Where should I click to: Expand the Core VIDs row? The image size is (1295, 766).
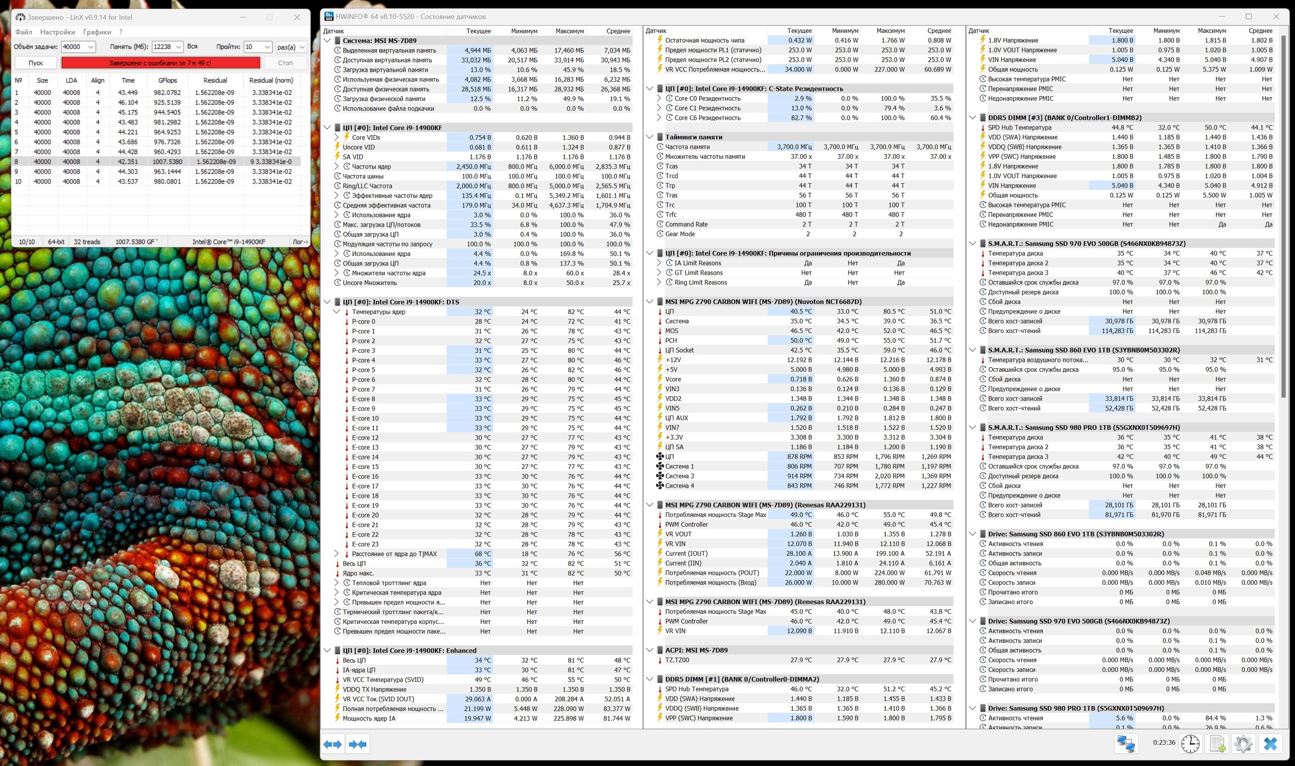point(336,137)
